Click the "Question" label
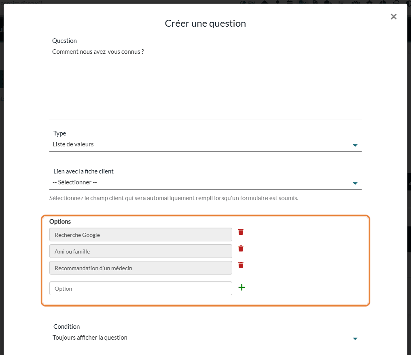Image resolution: width=411 pixels, height=355 pixels. point(64,41)
